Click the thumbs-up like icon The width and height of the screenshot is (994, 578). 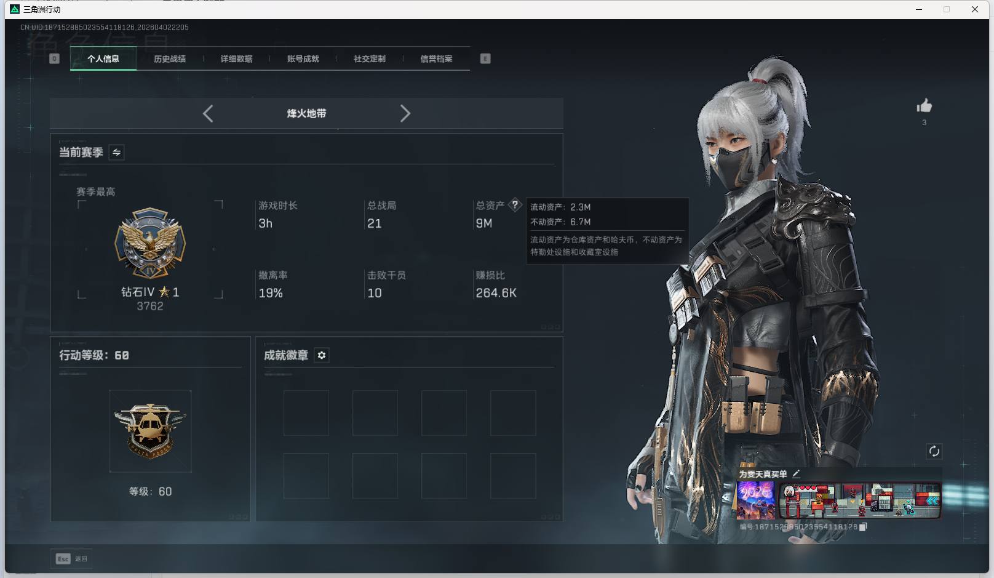point(924,106)
